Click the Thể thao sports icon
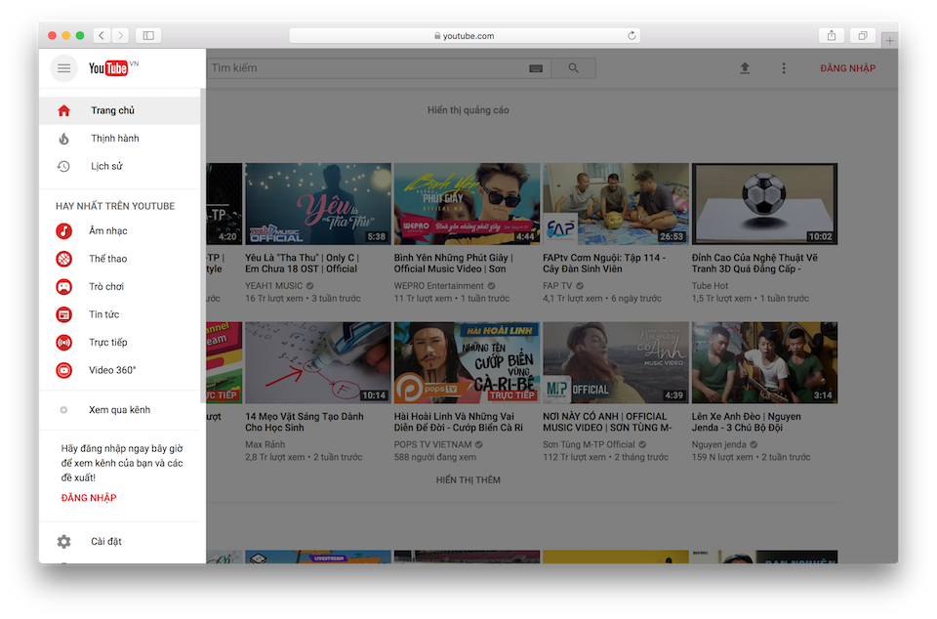This screenshot has width=937, height=619. point(63,259)
